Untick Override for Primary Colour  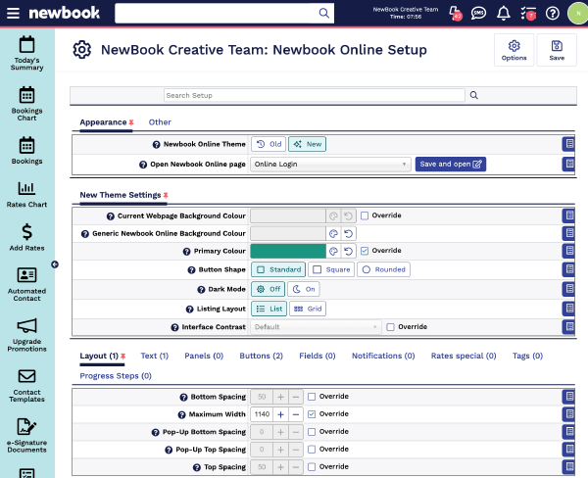pyautogui.click(x=365, y=251)
